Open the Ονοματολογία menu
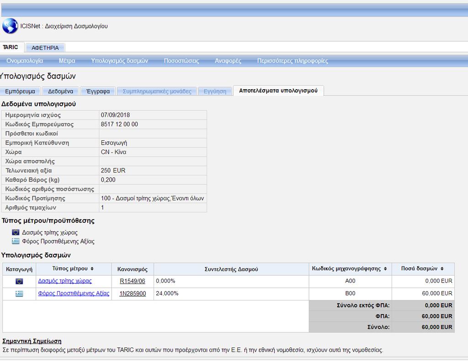Screen dimensions: 468x364 (x=25, y=61)
